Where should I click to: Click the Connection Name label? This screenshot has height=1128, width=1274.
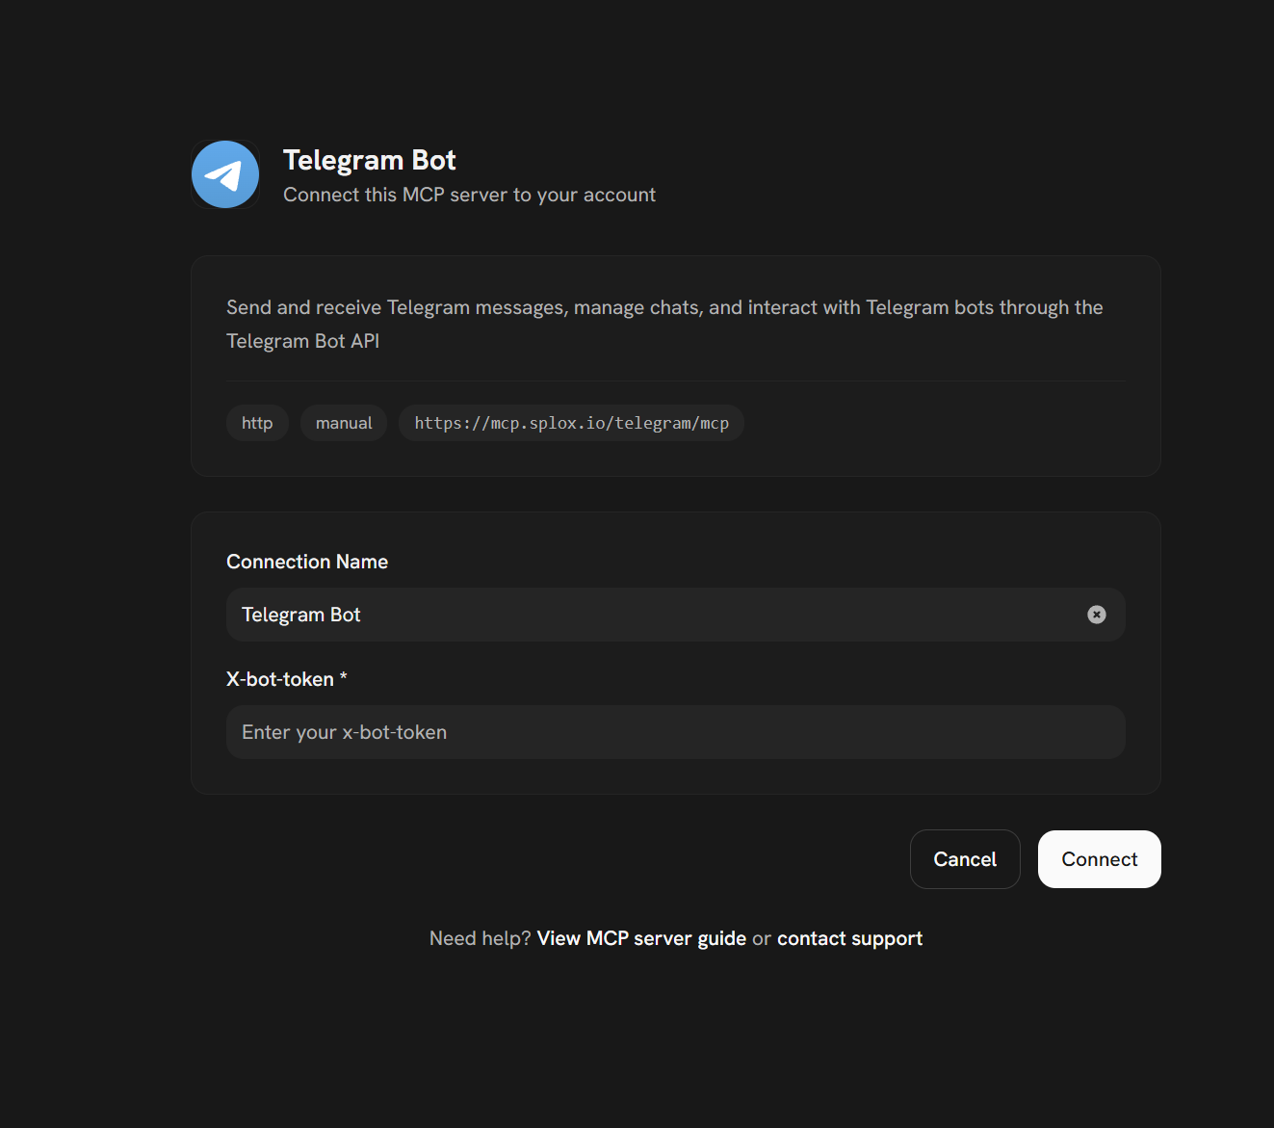click(x=307, y=562)
